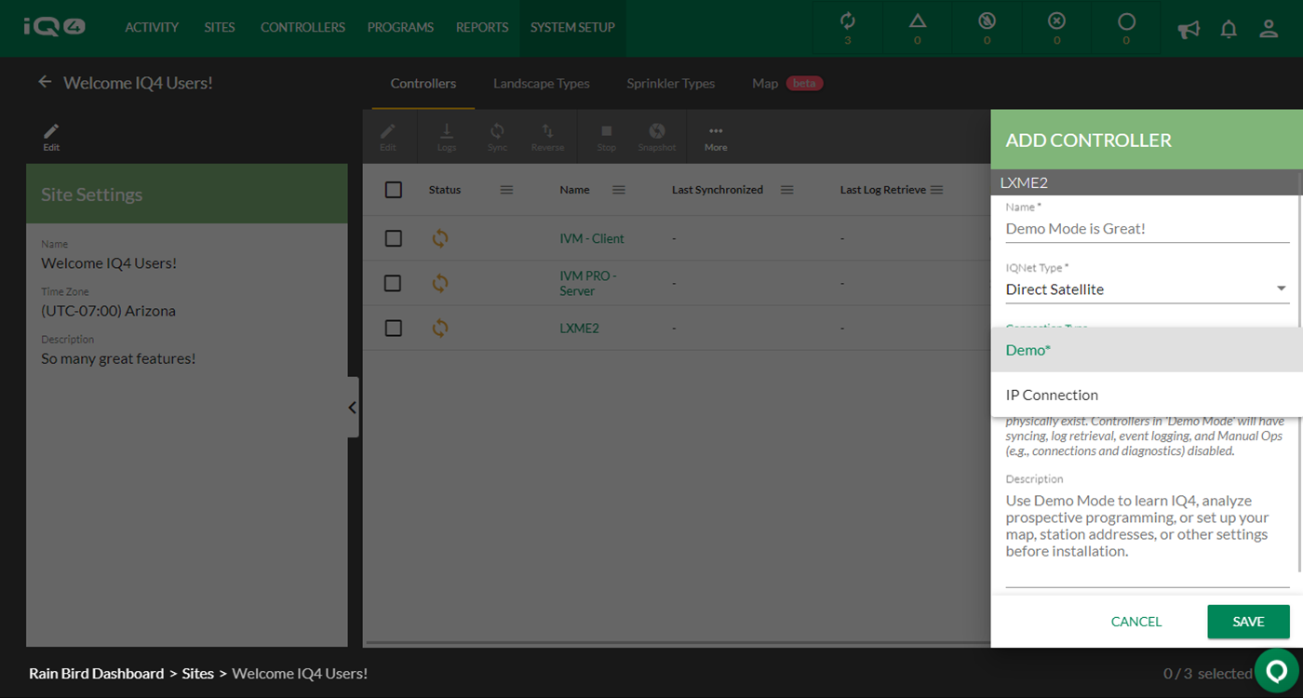
Task: Collapse the Site Settings side panel
Action: [x=353, y=407]
